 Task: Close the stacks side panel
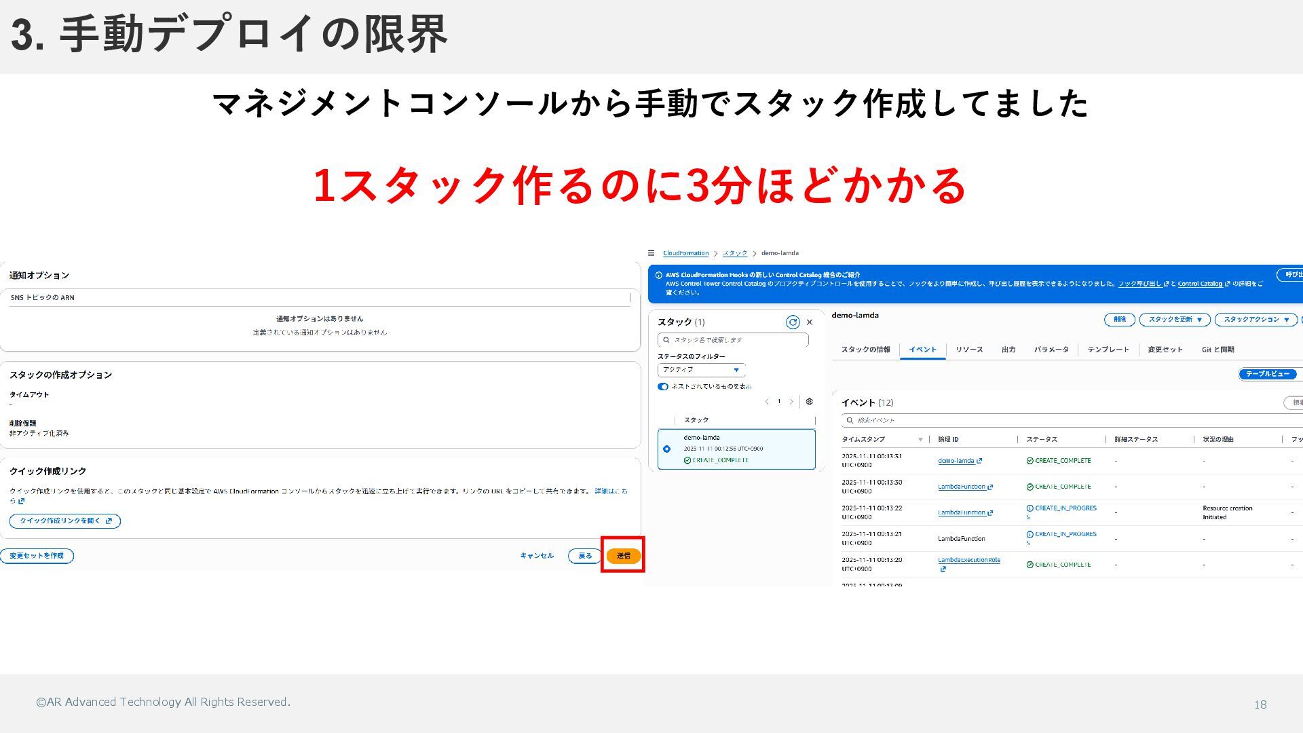(809, 322)
